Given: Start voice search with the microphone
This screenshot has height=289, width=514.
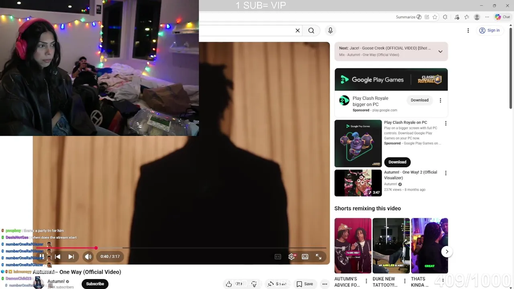Looking at the screenshot, I should click(x=330, y=31).
